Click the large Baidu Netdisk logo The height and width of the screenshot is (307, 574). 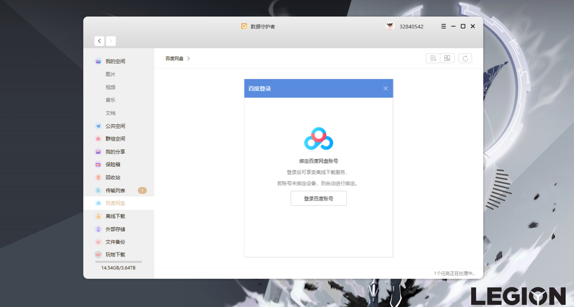tap(319, 139)
